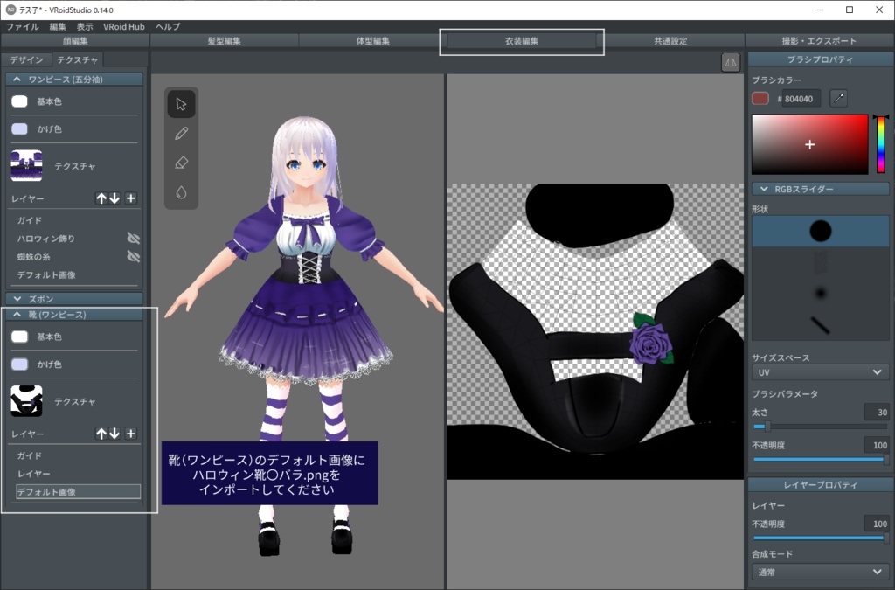
Task: Add a new layer to the shoes texture
Action: pyautogui.click(x=131, y=434)
